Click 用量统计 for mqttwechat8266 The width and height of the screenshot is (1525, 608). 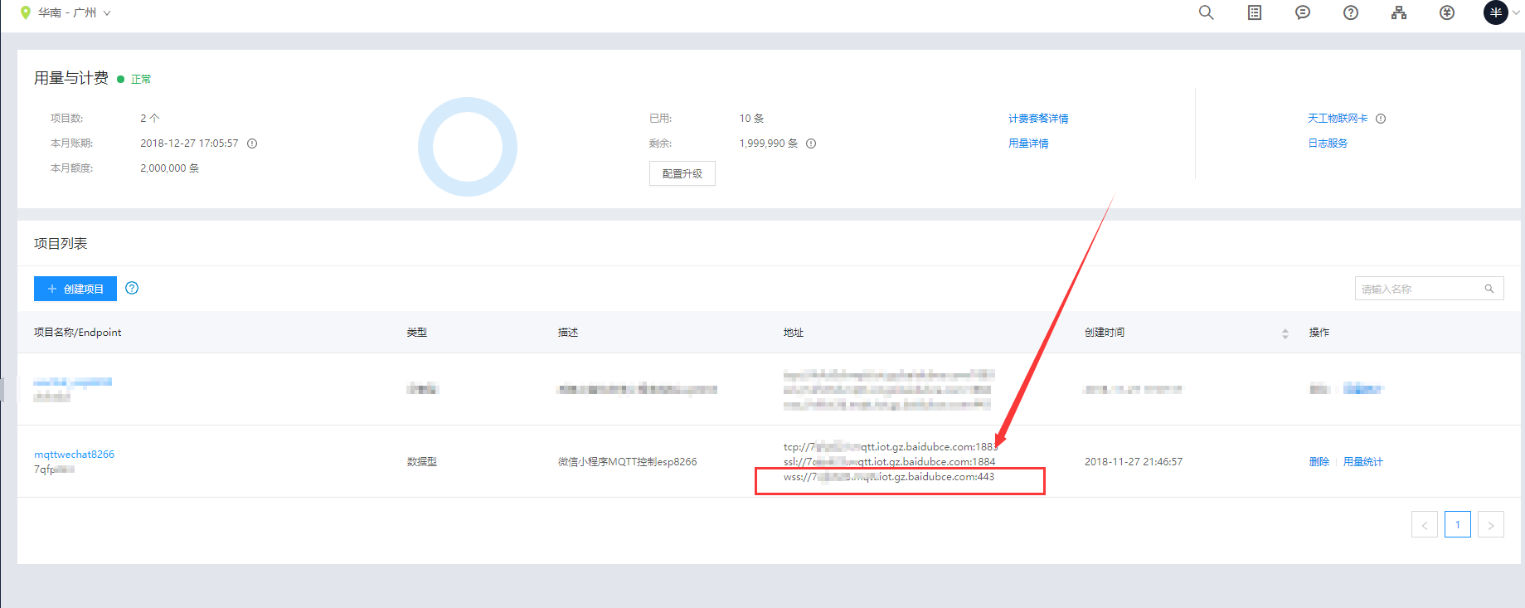pos(1363,462)
